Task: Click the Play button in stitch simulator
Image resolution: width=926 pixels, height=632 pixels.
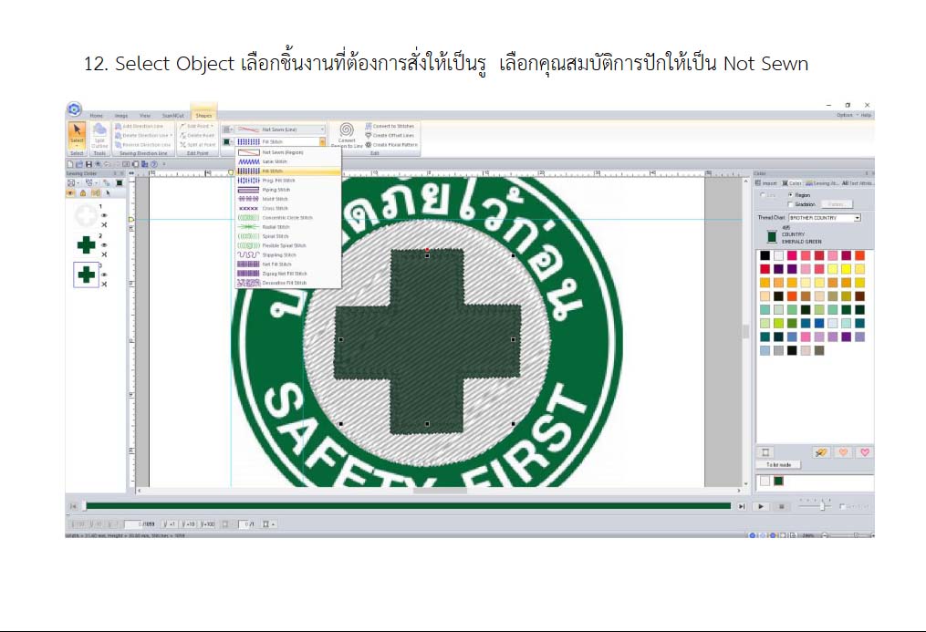Action: [761, 506]
